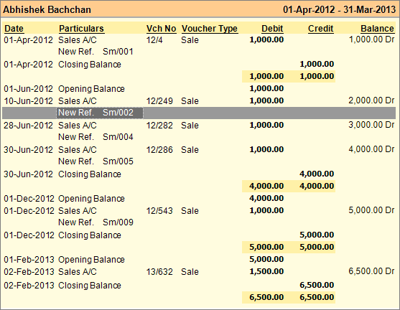
Task: Click the 28-Jun-2012 date cell
Action: (x=28, y=125)
